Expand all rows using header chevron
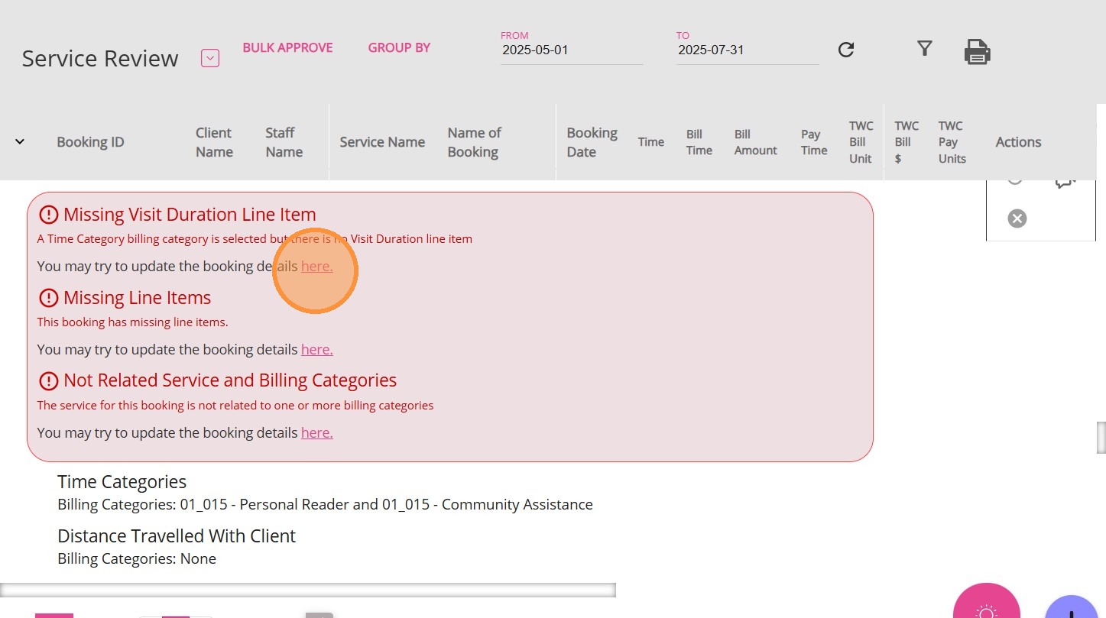Viewport: 1106px width, 618px height. [20, 141]
